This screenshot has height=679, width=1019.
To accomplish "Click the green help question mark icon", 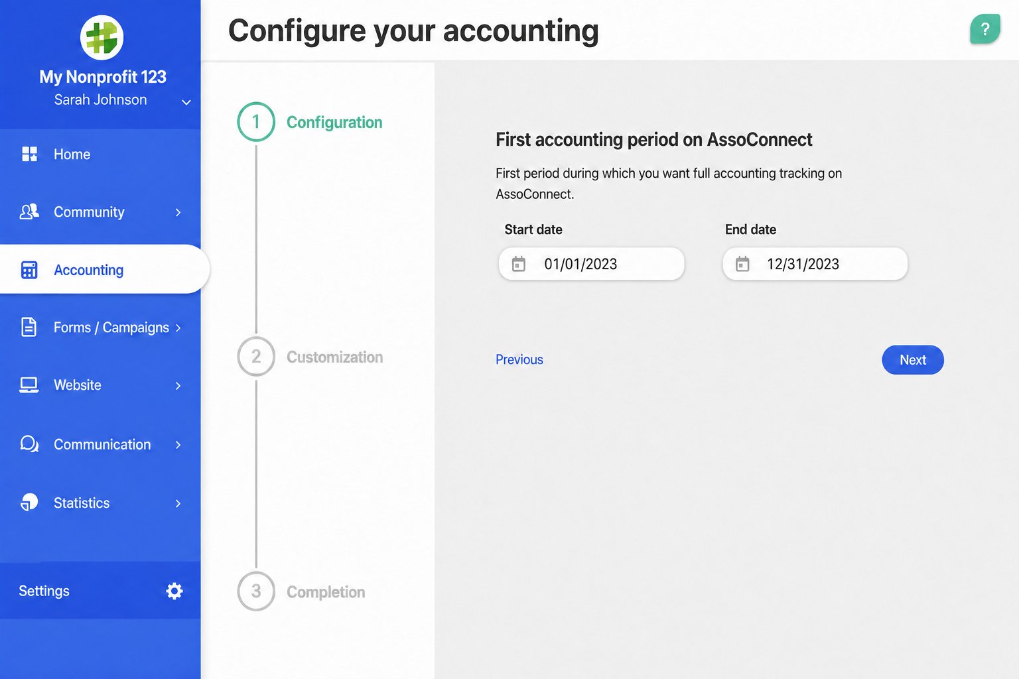I will (985, 29).
